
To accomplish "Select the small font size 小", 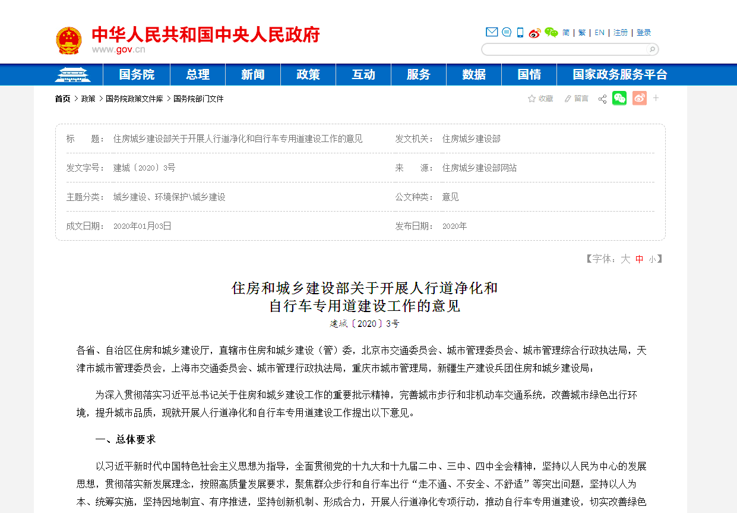I will pyautogui.click(x=651, y=259).
